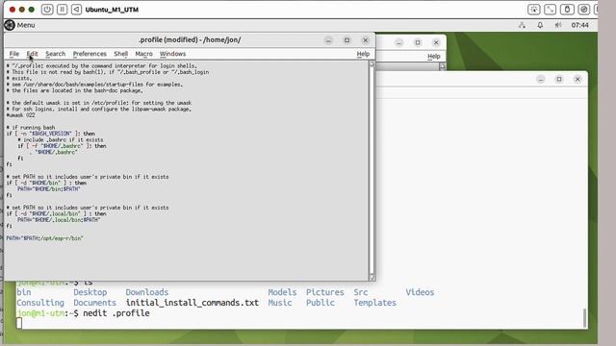Click the NEdit vertical scrollbar track
The height and width of the screenshot is (346, 616).
372,171
